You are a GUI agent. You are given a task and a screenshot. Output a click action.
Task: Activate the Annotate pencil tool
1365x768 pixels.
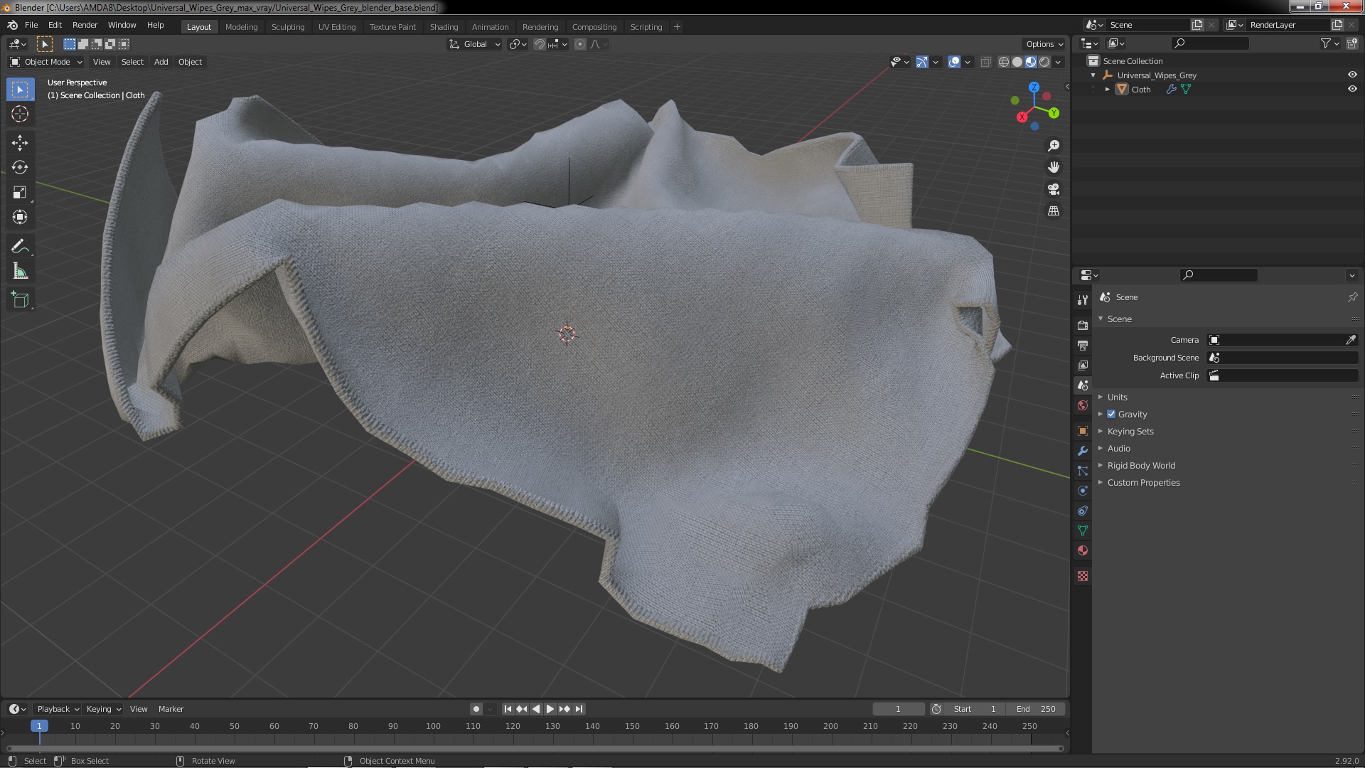click(20, 246)
